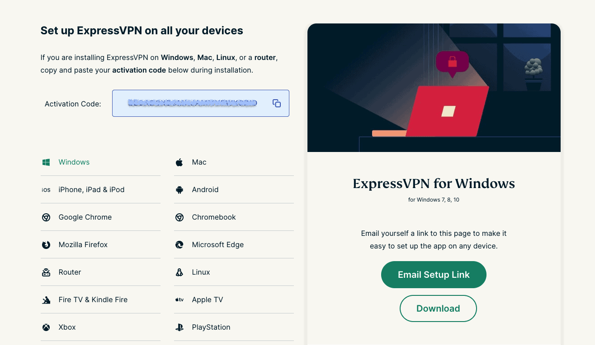
Task: Click the Chrome icon beside Google Chrome
Action: [x=46, y=217]
